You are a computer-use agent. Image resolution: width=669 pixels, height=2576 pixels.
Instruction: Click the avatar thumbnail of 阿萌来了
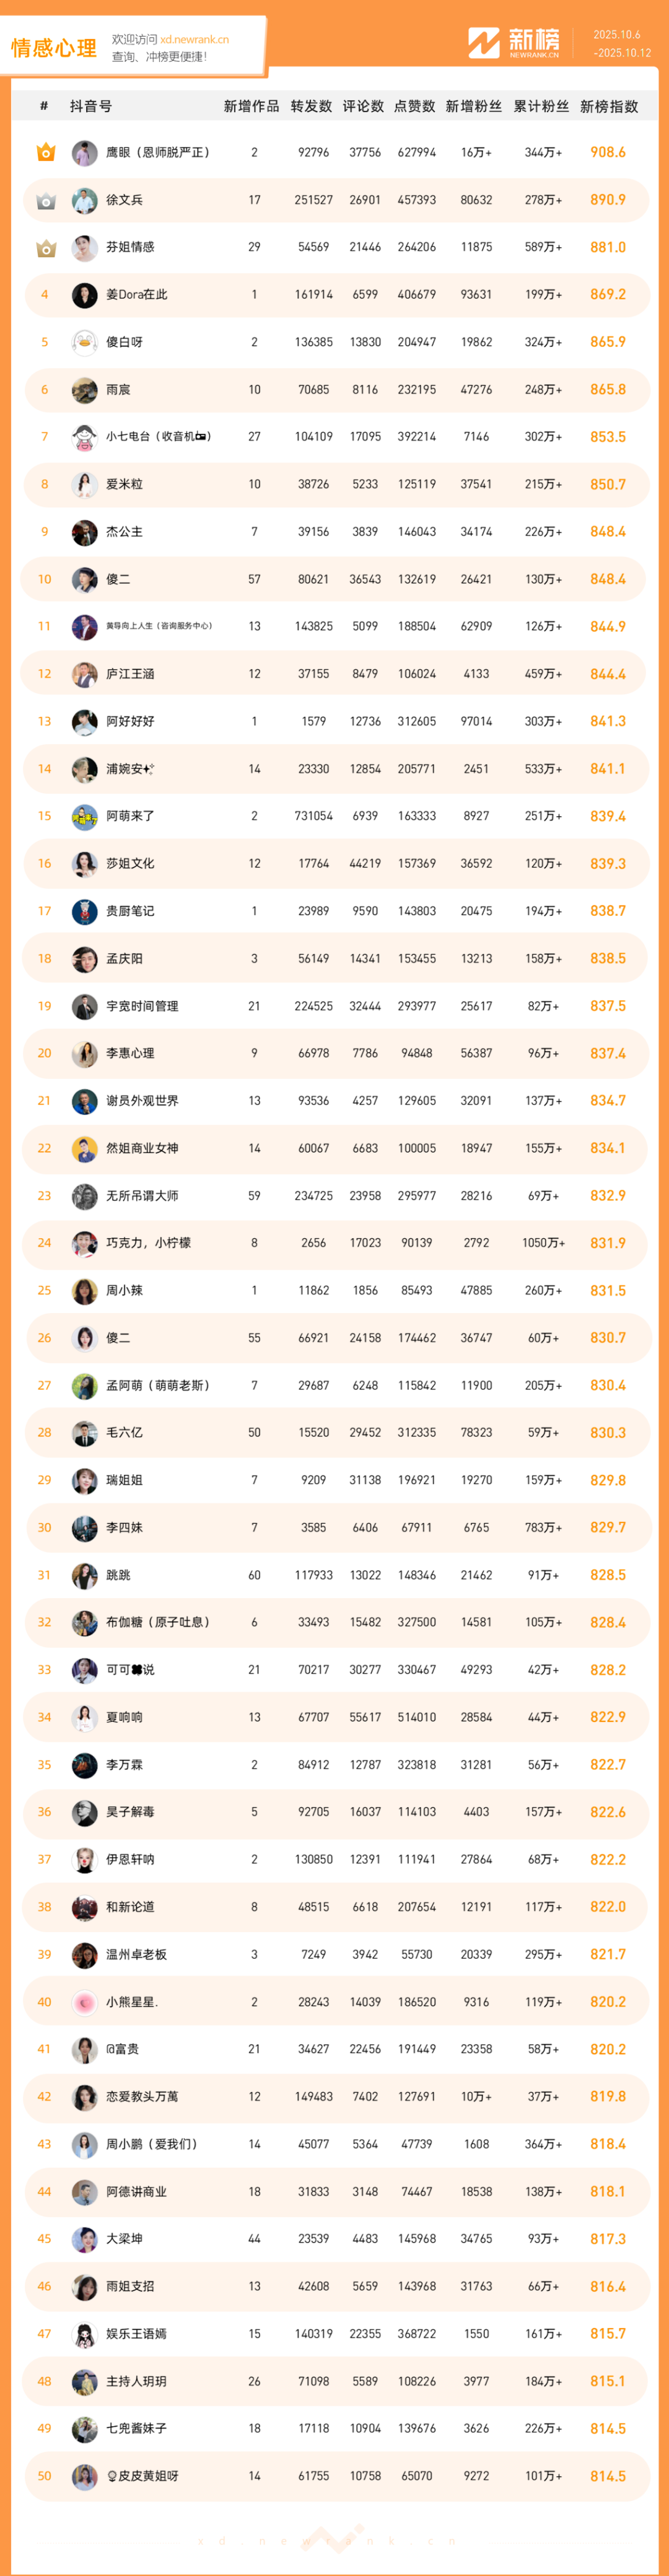85,816
